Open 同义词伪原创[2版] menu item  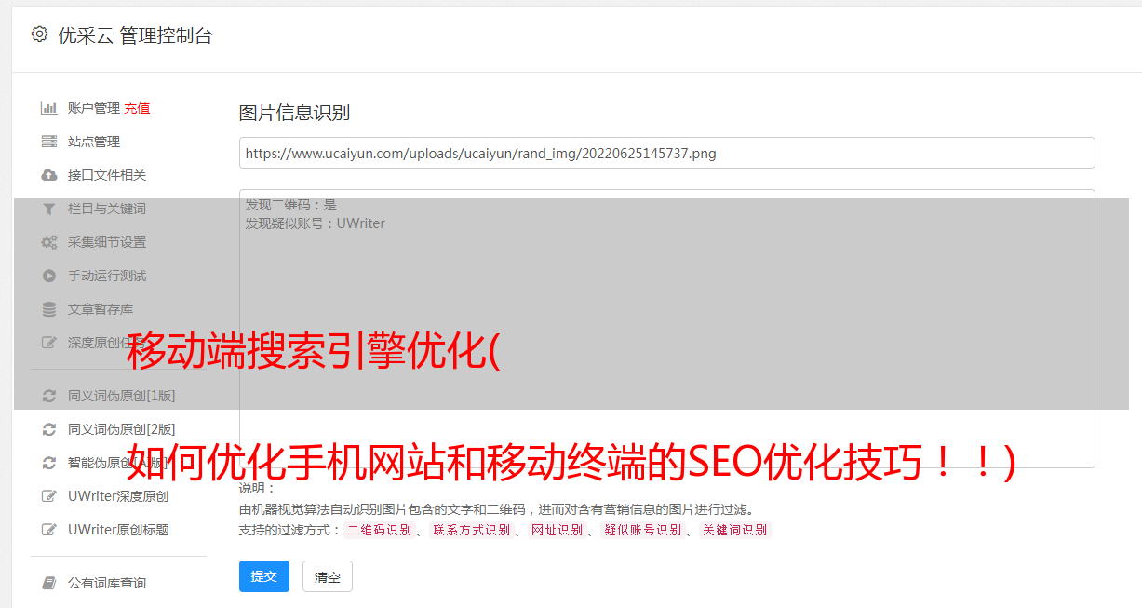[121, 429]
